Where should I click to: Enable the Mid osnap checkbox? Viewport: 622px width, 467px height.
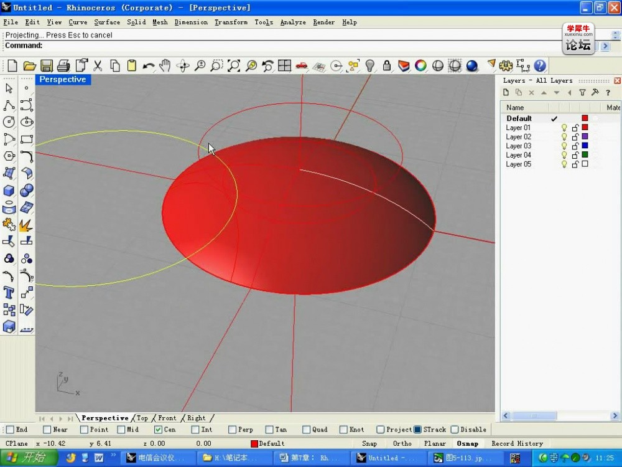coord(121,429)
